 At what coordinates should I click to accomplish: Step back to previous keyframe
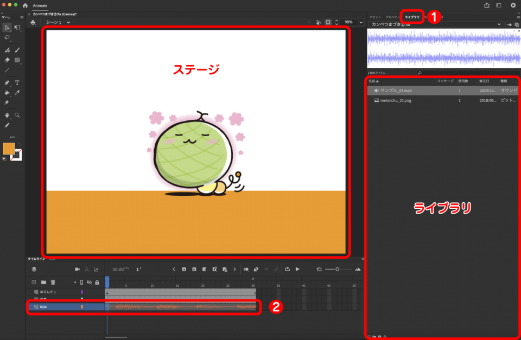pyautogui.click(x=174, y=270)
